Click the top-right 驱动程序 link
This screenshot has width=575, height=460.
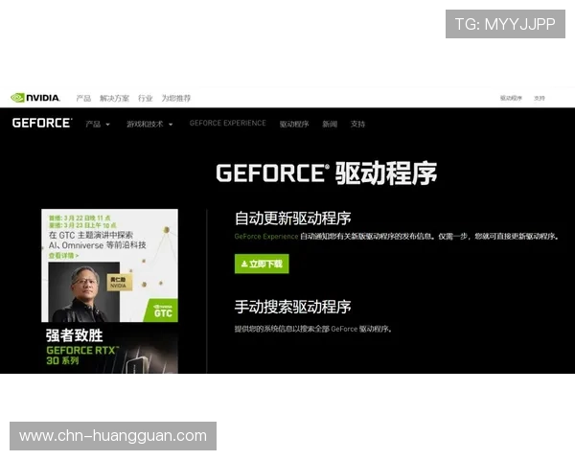[511, 98]
